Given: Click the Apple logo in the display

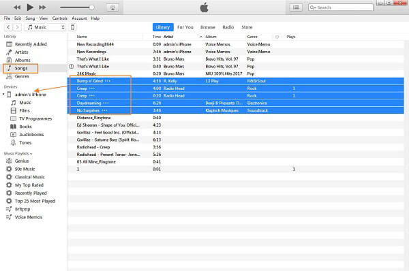Looking at the screenshot, I should 204,7.
